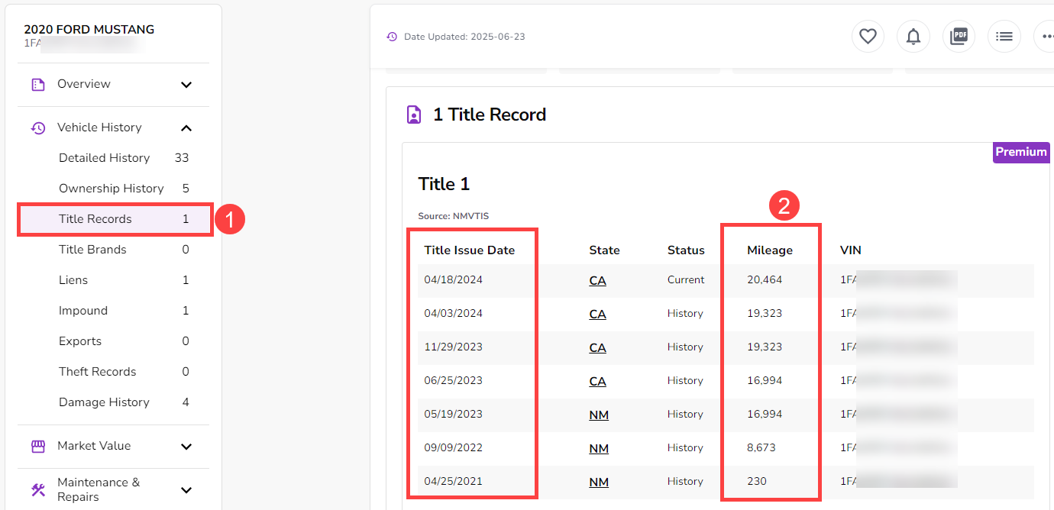This screenshot has height=510, width=1054.
Task: Click NM state link for 05/19/2023
Action: 599,415
